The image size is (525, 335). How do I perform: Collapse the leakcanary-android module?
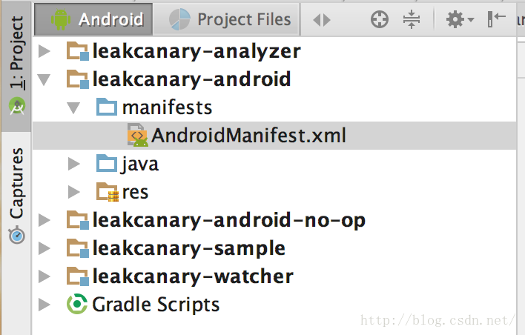[x=45, y=79]
